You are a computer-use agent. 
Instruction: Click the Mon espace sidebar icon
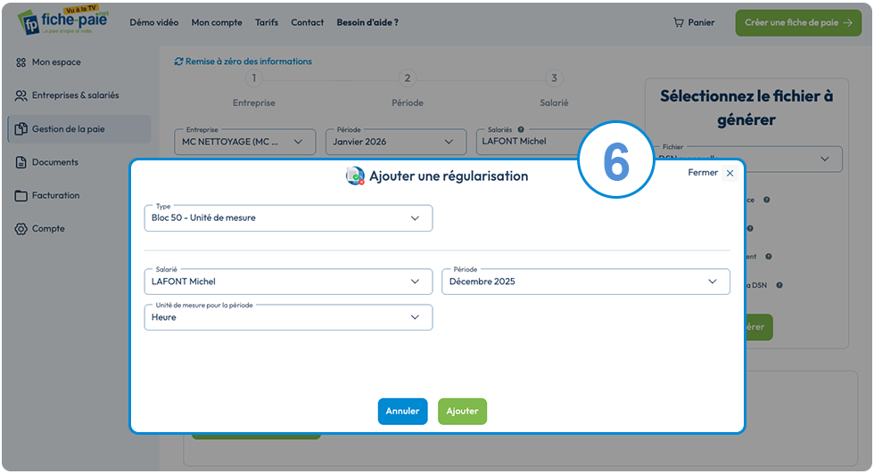[21, 62]
